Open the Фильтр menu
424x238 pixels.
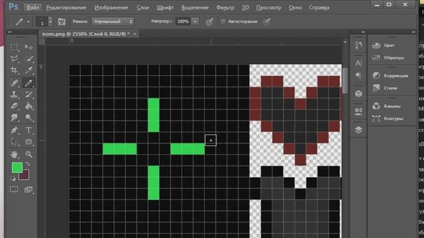(x=225, y=7)
